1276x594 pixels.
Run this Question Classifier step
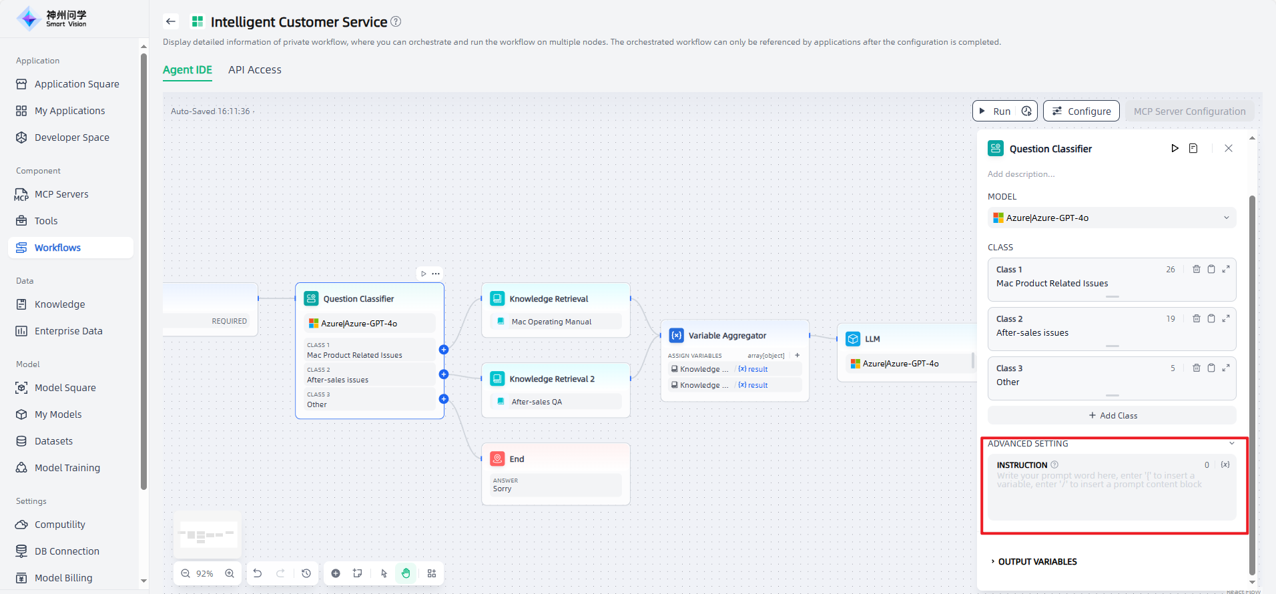pos(1175,148)
